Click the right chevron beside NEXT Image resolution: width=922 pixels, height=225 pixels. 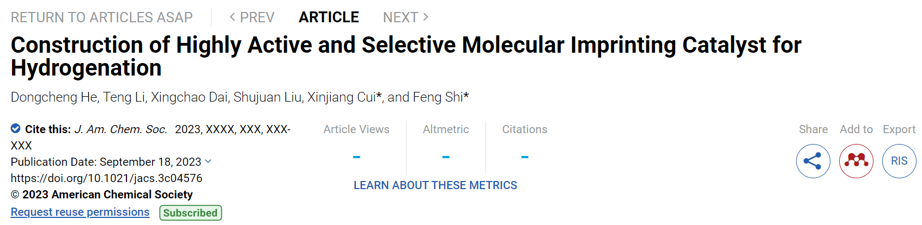426,17
